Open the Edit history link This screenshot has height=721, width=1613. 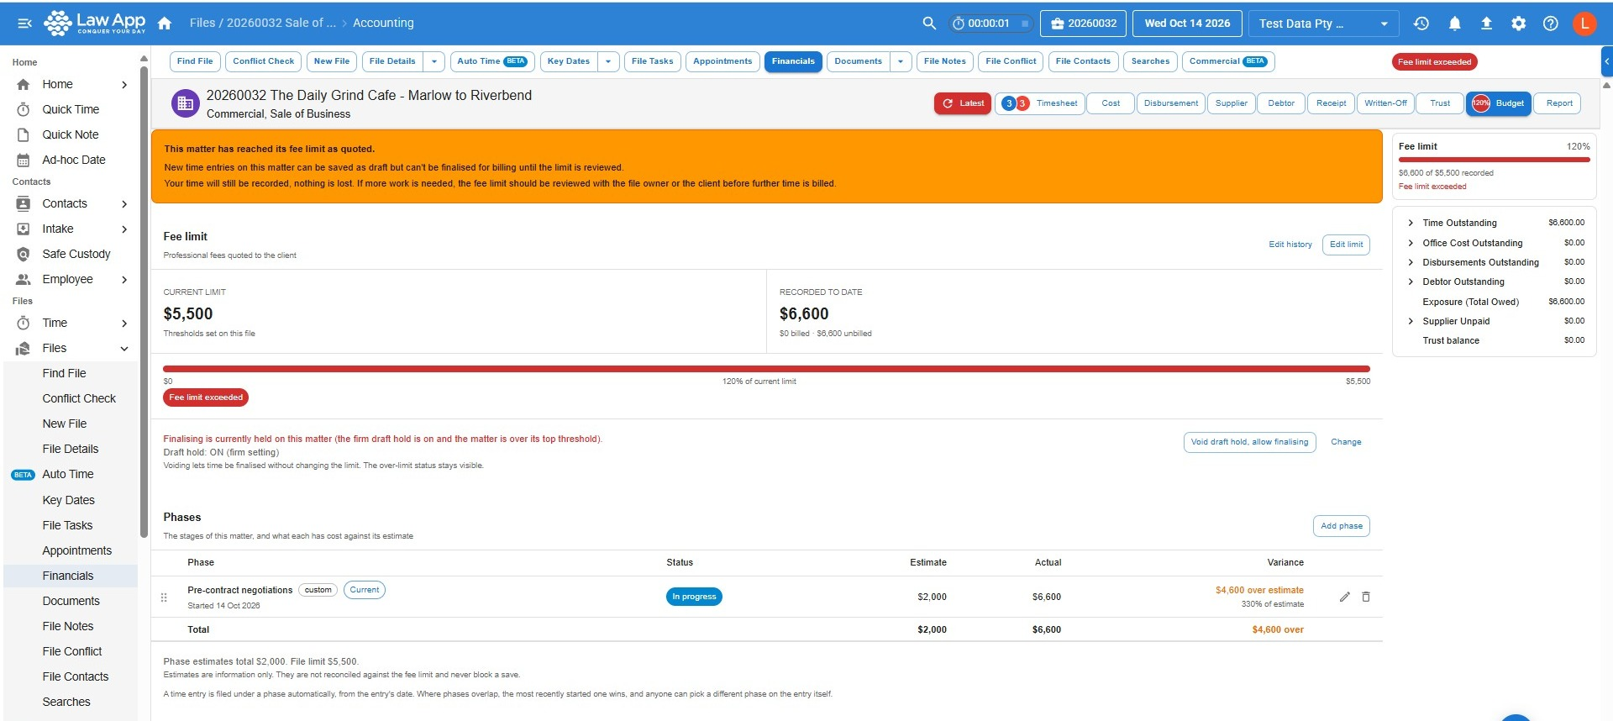point(1290,245)
